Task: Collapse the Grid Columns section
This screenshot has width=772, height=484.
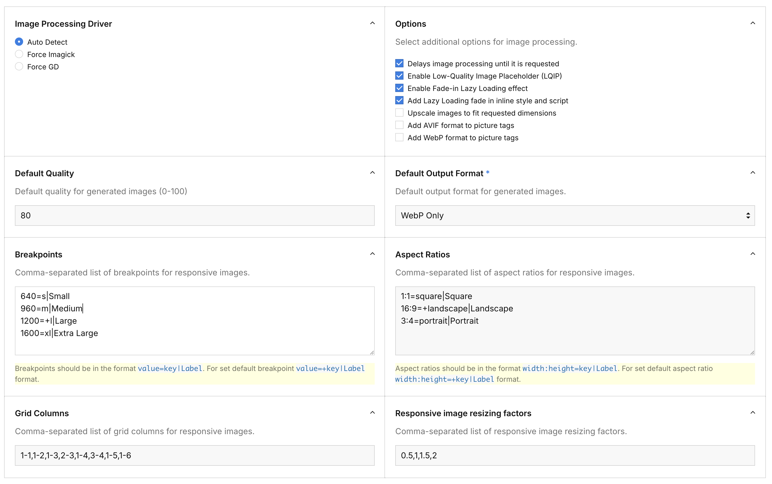Action: [x=372, y=413]
